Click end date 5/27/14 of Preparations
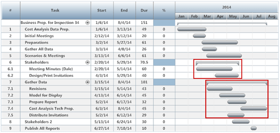 pos(124,42)
